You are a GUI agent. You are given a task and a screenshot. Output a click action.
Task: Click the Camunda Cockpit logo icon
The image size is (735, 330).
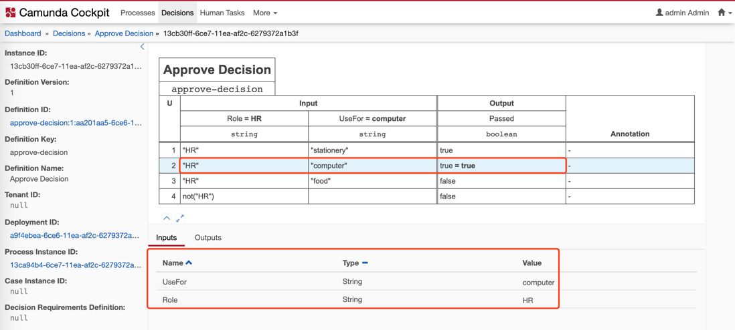pyautogui.click(x=10, y=13)
